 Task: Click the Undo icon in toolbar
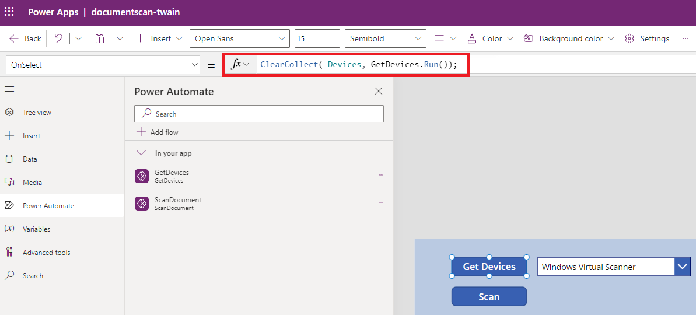(x=58, y=38)
